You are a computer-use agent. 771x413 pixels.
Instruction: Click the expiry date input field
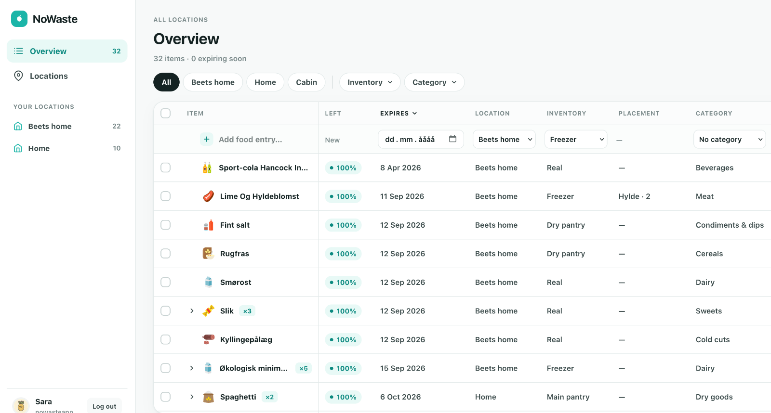pos(421,139)
